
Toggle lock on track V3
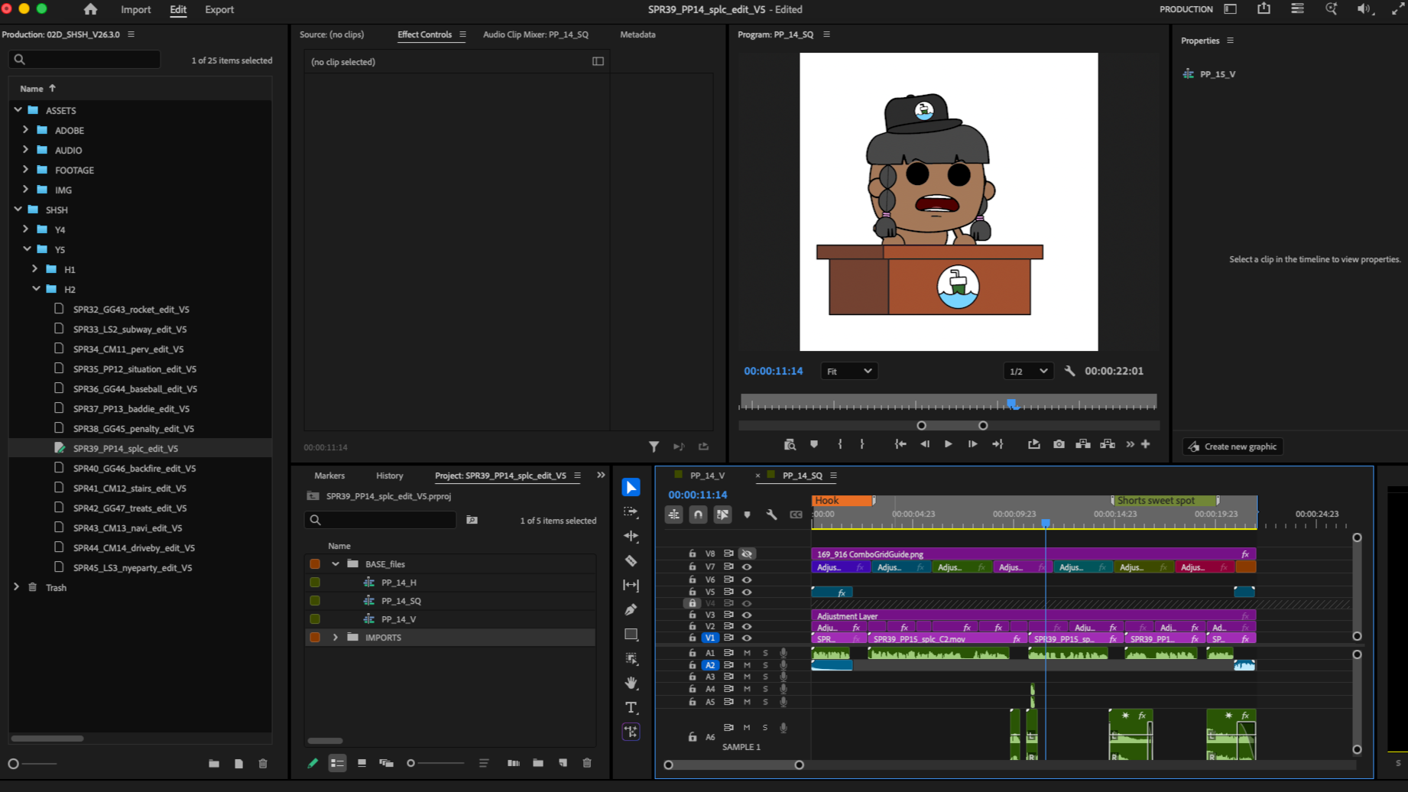point(692,615)
